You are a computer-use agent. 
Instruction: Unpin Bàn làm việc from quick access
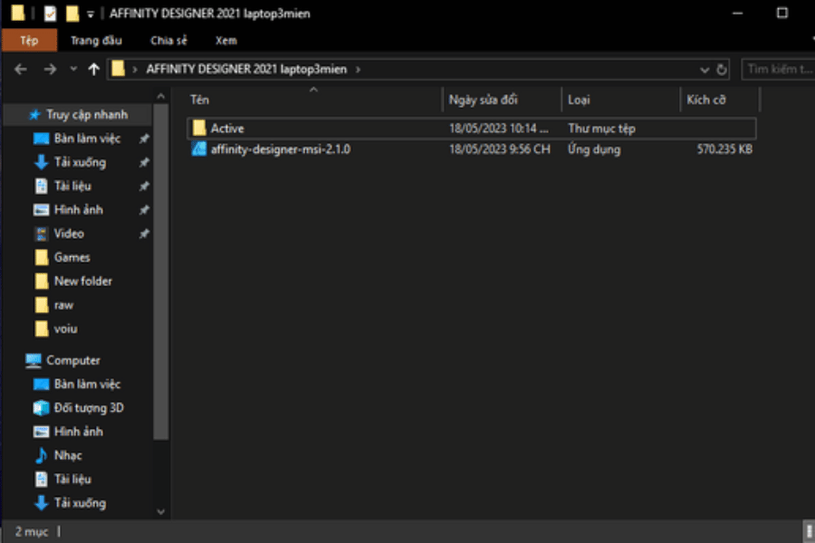pyautogui.click(x=143, y=139)
